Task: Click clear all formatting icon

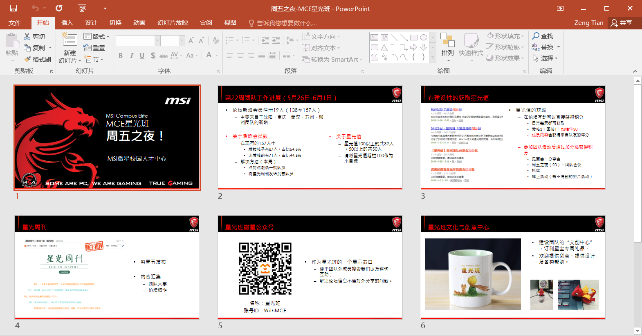Action: [x=216, y=40]
